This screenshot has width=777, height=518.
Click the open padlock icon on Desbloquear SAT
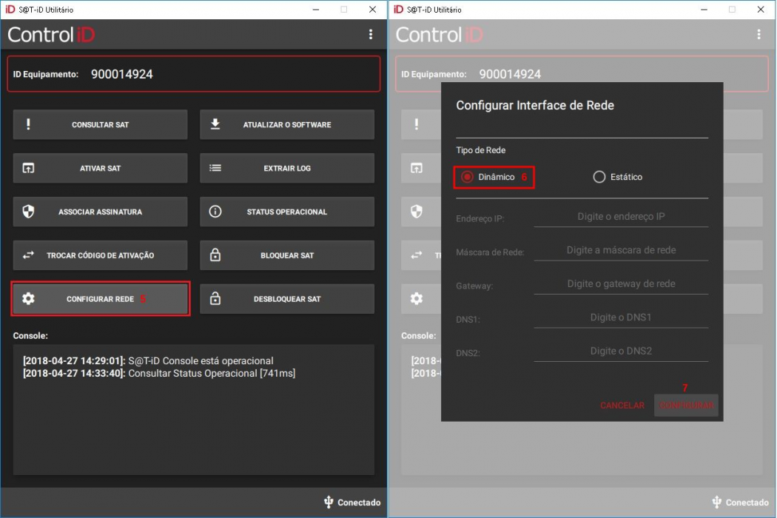coord(215,298)
